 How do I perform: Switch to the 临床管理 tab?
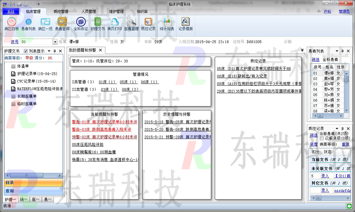point(33,11)
